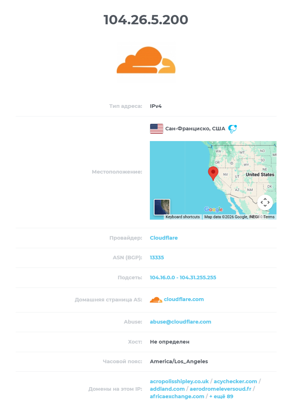Click abuse@cloudflare.com email link
The image size is (289, 410).
180,322
